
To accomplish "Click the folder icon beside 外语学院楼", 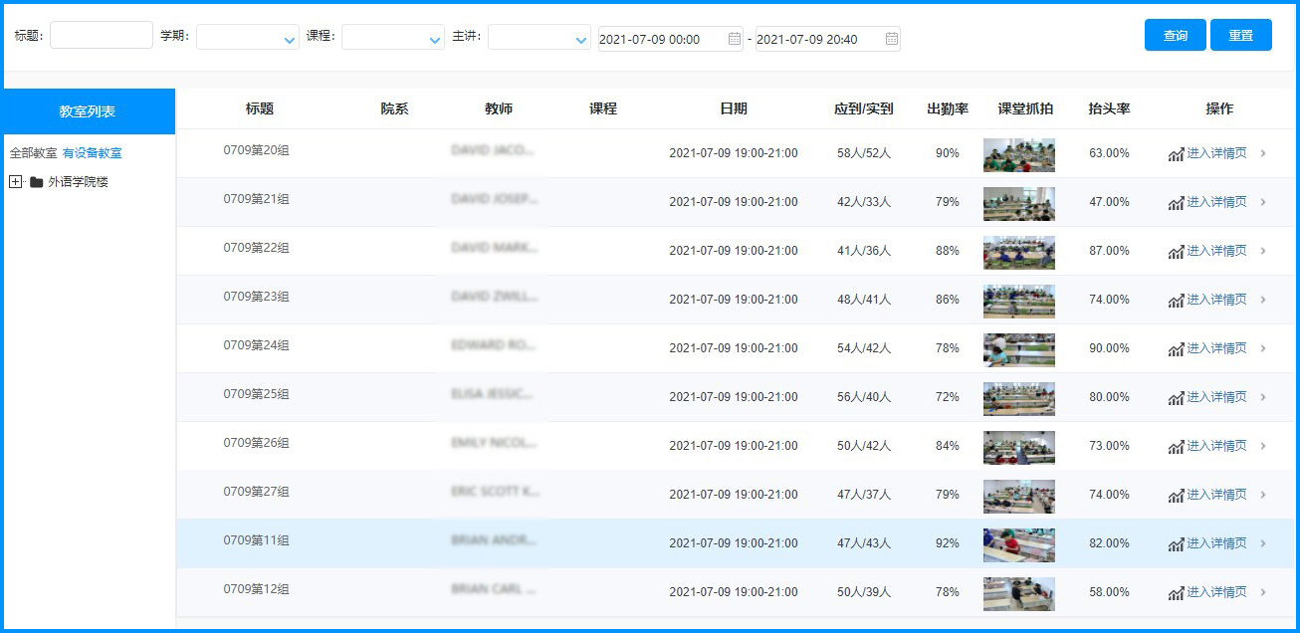I will pyautogui.click(x=37, y=182).
